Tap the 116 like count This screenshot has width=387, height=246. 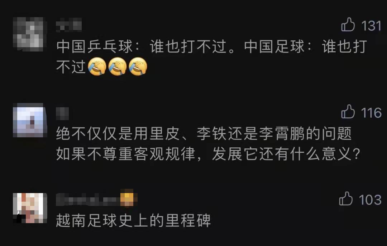tap(371, 113)
